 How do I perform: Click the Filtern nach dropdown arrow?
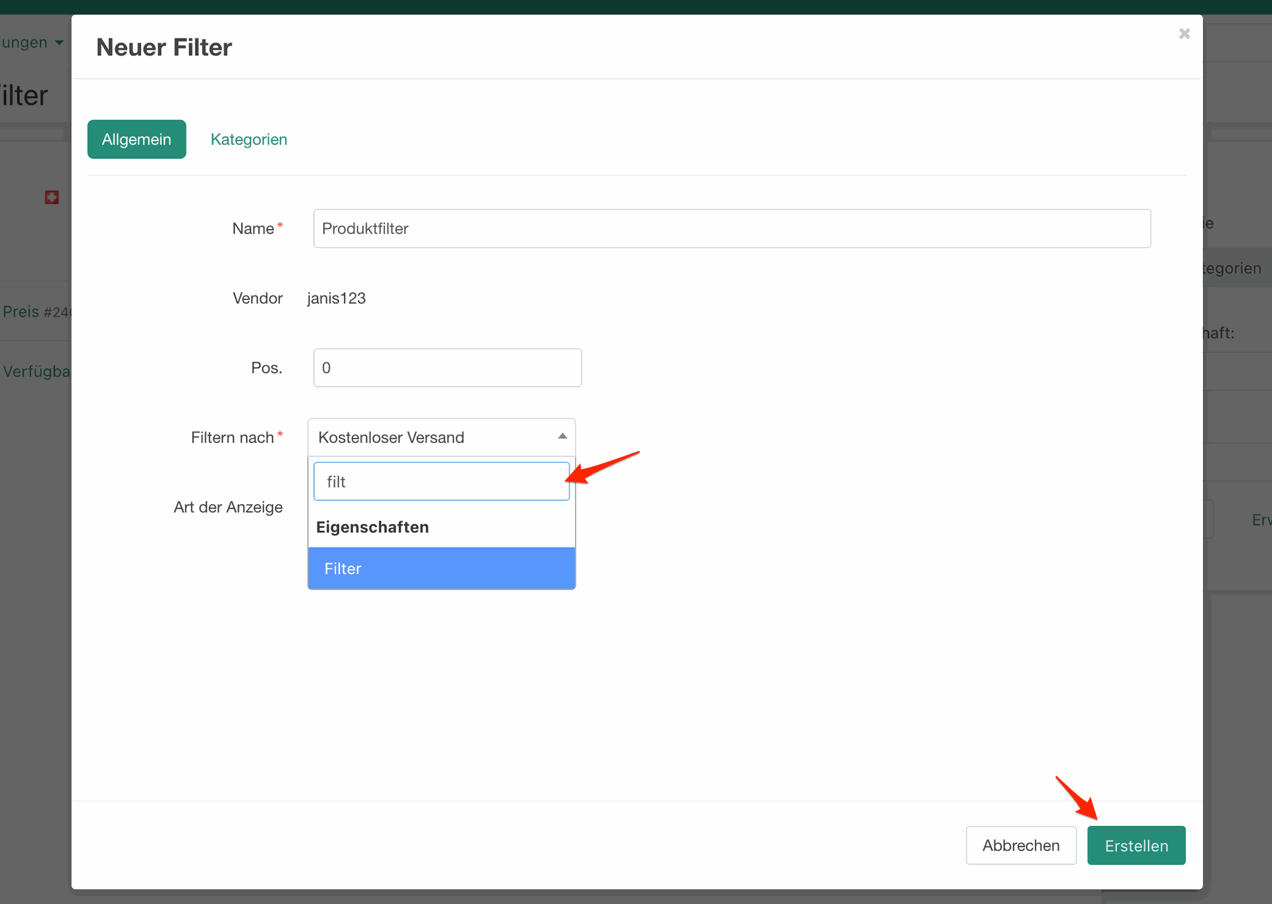(562, 436)
